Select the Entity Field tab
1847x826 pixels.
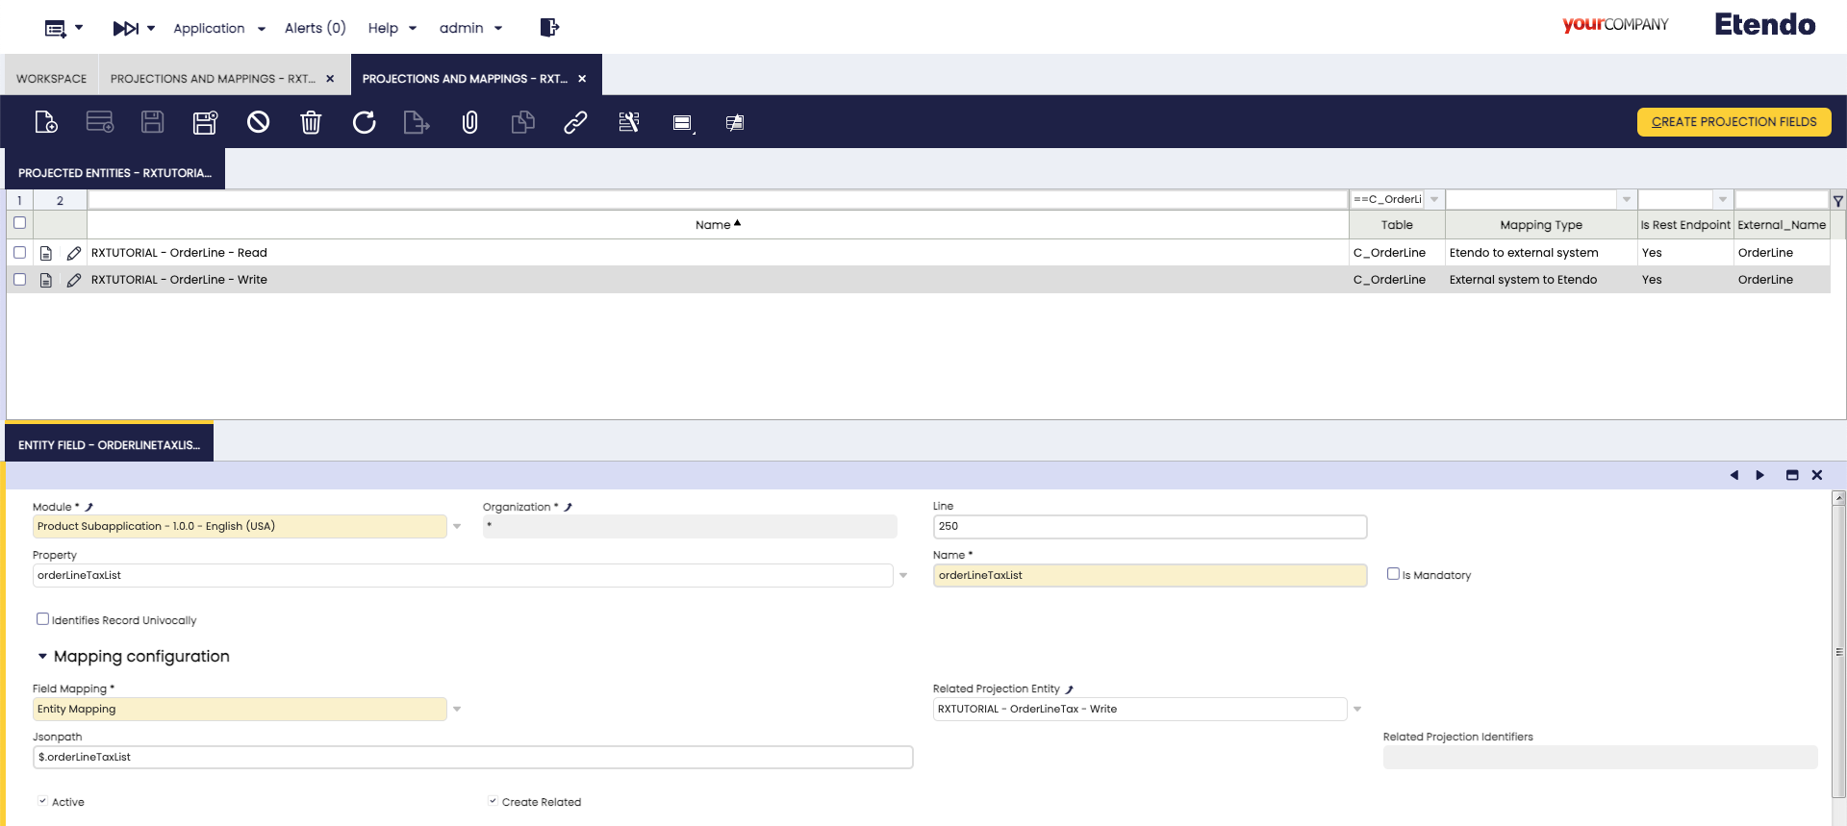[x=109, y=445]
